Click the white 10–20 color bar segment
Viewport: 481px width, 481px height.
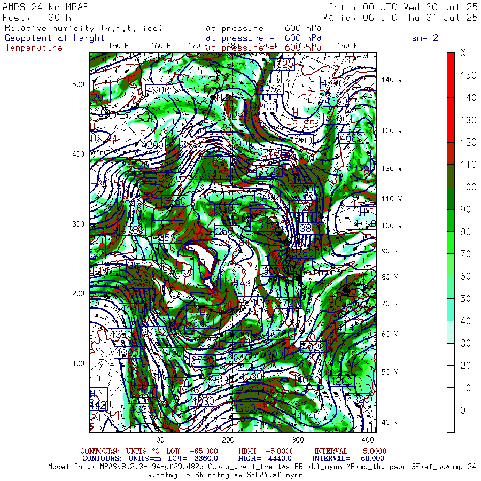click(x=451, y=377)
